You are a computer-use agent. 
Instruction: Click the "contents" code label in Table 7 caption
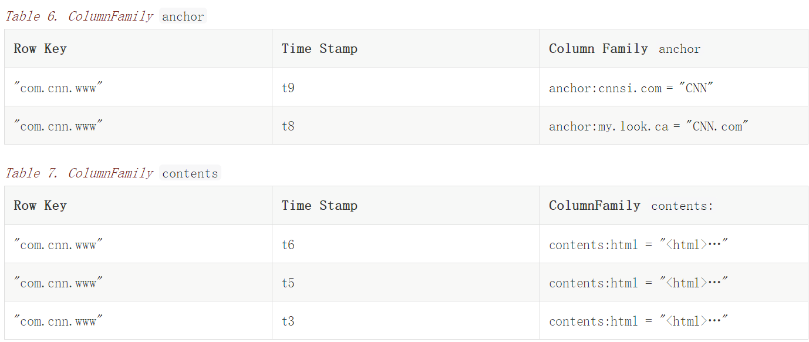tap(190, 174)
